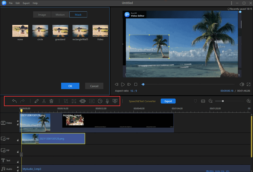Toggle the lock on the Text track
Viewport: 253px width, 172px height.
tap(18, 162)
